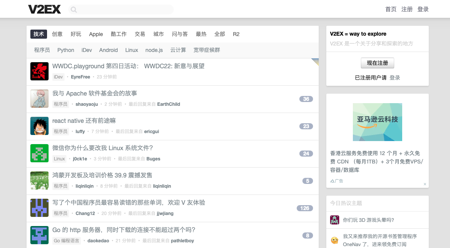The height and width of the screenshot is (248, 450).
Task: Switch to the 好玩 tab
Action: click(x=76, y=34)
